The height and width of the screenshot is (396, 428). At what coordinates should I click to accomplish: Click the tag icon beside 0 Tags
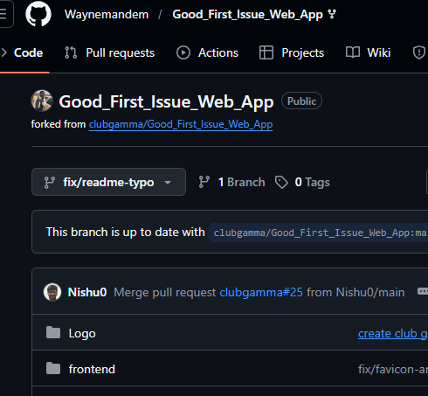click(281, 183)
